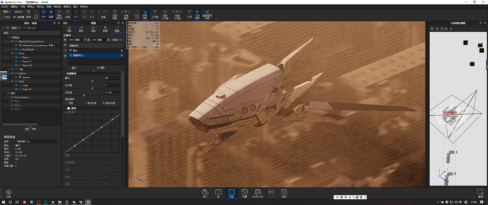Click the Screenshot (截屏) icon at bottom right
Screen dimensions: 488x205
(x=480, y=193)
